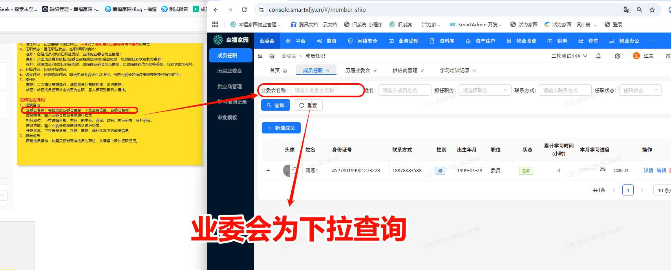The width and height of the screenshot is (671, 270).
Task: Click the 业委会名称 input field
Action: (326, 90)
